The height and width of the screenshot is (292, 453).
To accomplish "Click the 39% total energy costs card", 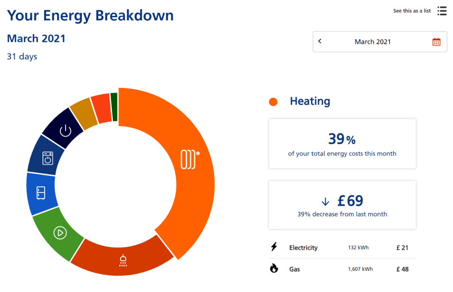I will click(x=342, y=144).
